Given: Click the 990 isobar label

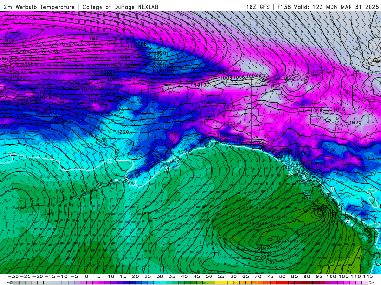Looking at the screenshot, I should (161, 53).
